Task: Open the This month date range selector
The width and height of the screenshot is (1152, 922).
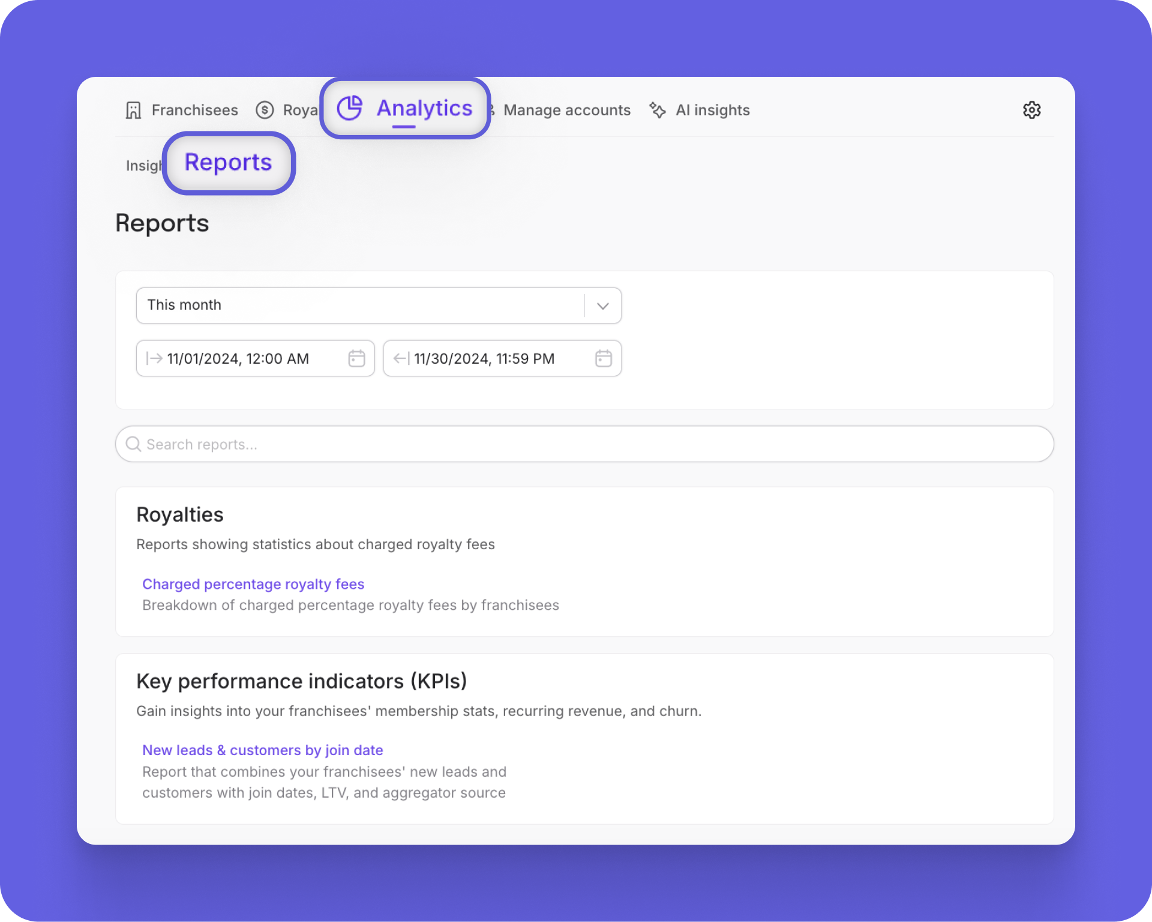Action: point(360,306)
